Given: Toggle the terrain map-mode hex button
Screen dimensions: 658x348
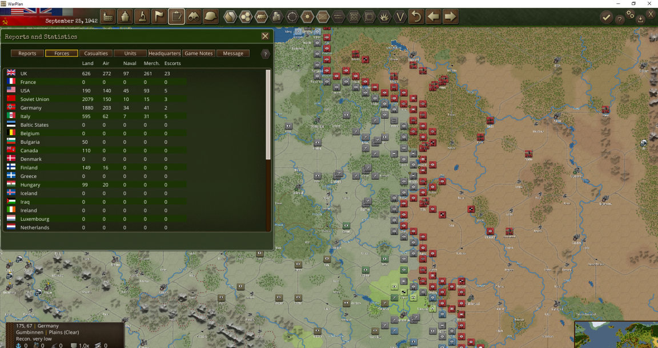Looking at the screenshot, I should (x=230, y=17).
